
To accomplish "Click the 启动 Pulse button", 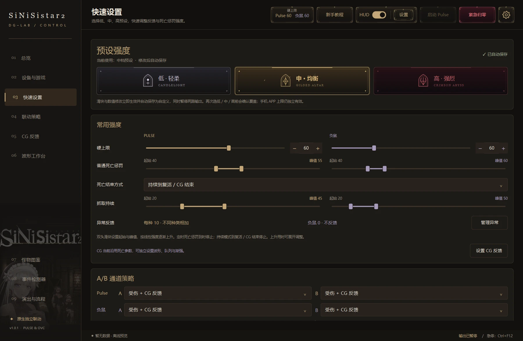I will 438,15.
